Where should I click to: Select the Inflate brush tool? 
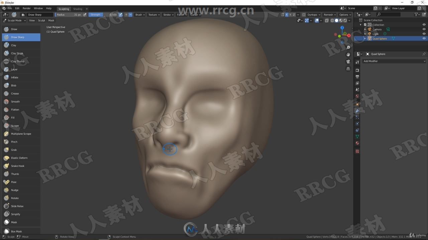click(21, 77)
